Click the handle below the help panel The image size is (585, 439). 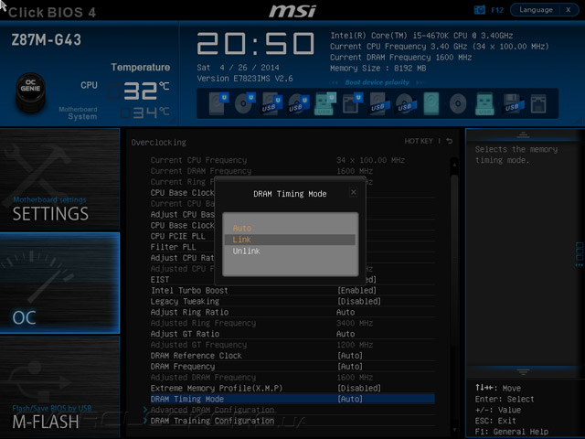coord(523,372)
